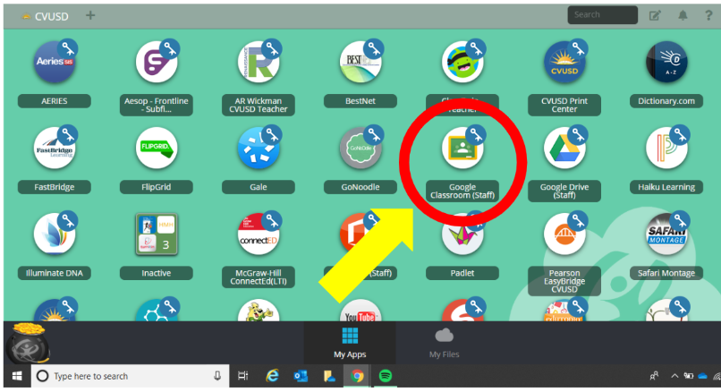Click the Google Drive (Staff) label

tap(564, 191)
